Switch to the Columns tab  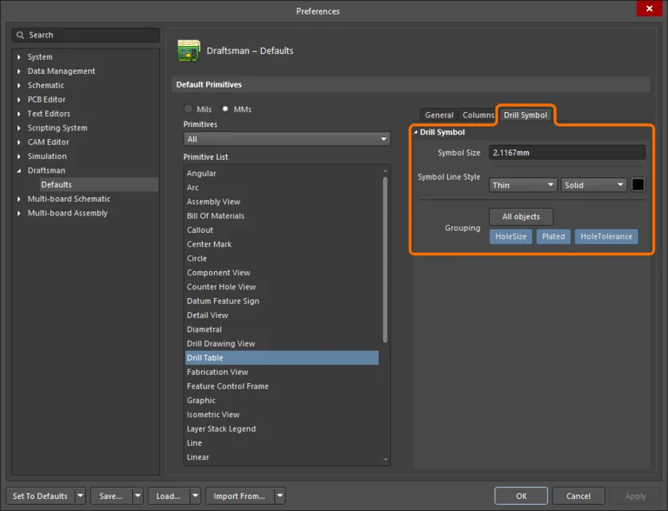point(477,114)
